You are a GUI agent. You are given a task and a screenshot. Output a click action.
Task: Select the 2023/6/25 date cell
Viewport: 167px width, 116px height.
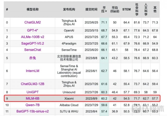(91, 22)
